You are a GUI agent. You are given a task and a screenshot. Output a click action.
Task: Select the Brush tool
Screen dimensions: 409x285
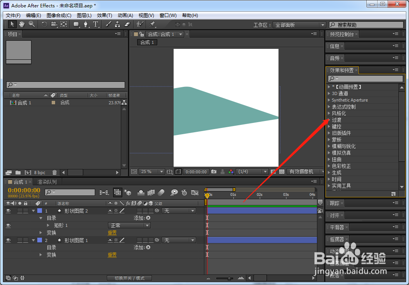point(108,24)
